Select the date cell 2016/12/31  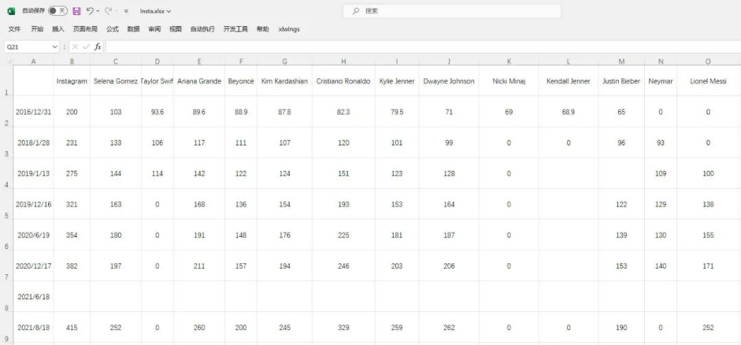click(33, 112)
